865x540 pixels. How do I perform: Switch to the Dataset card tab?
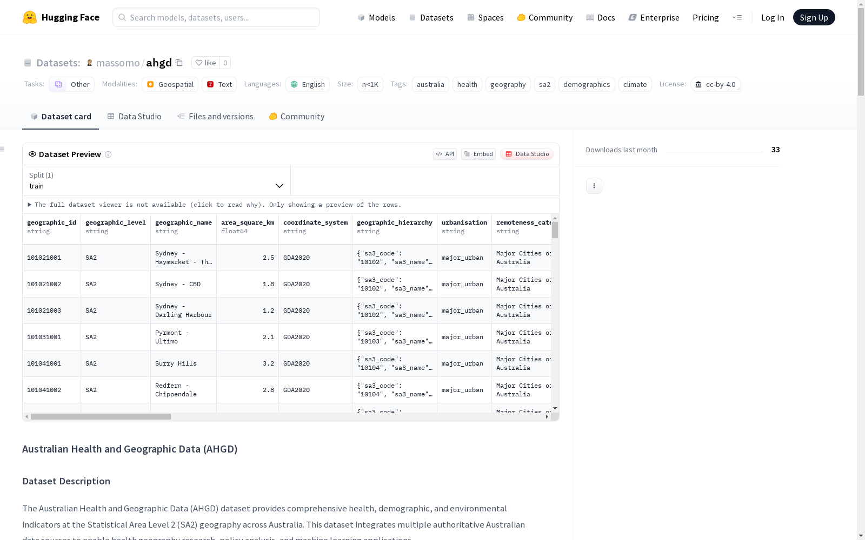pyautogui.click(x=61, y=117)
